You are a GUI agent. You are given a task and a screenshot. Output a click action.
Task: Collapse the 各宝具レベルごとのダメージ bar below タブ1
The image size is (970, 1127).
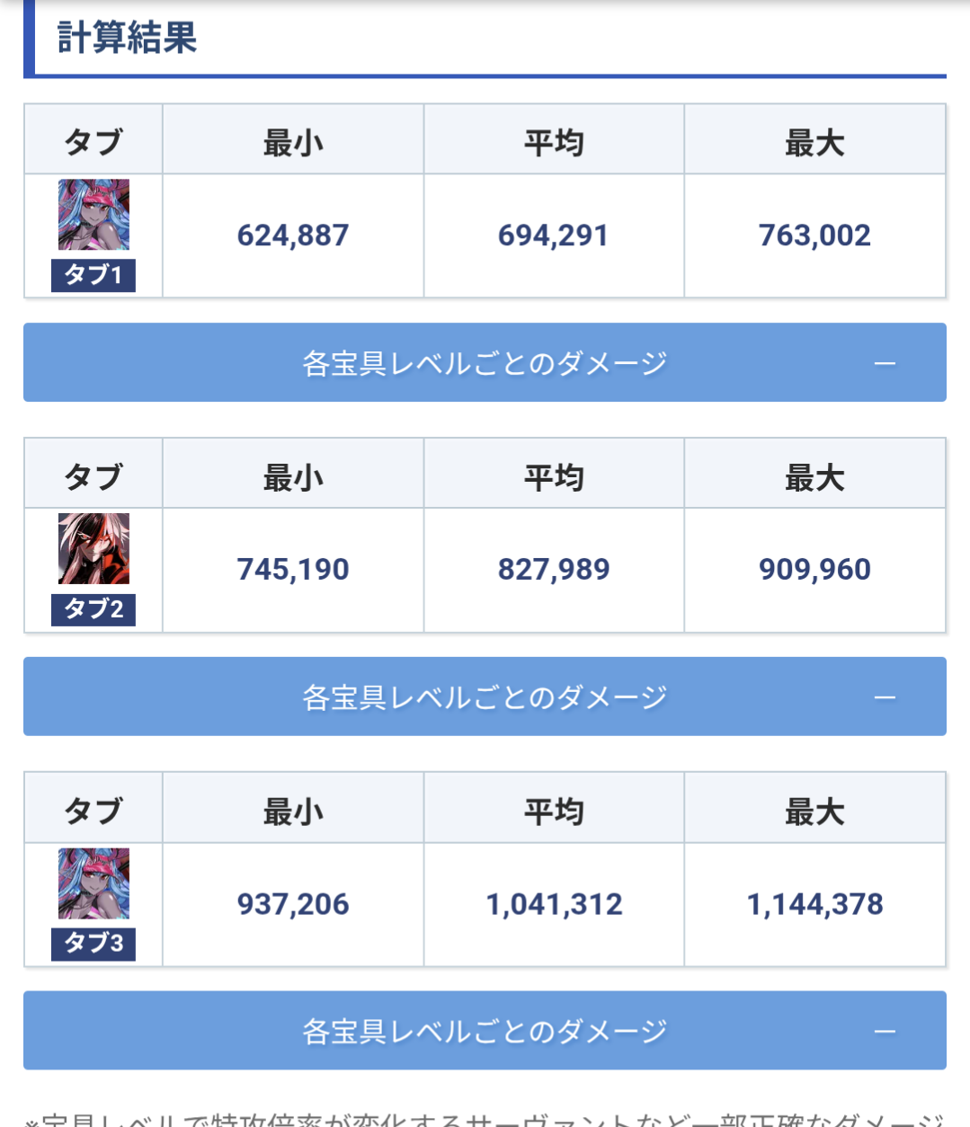coord(885,363)
